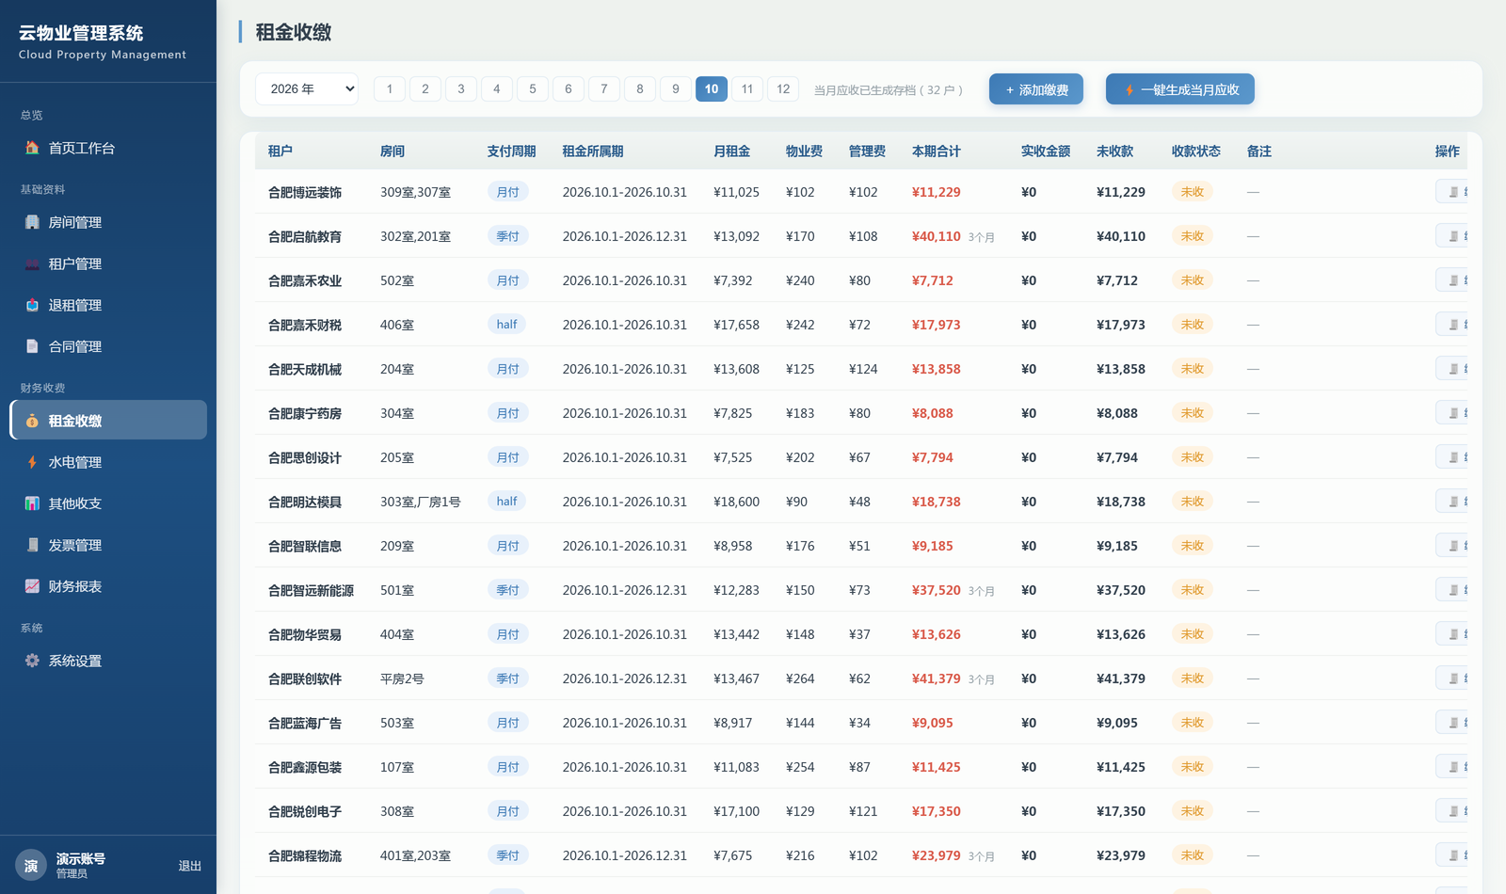Open 首页工作台 from the sidebar
Screen dimensions: 1506x894
tap(108, 148)
